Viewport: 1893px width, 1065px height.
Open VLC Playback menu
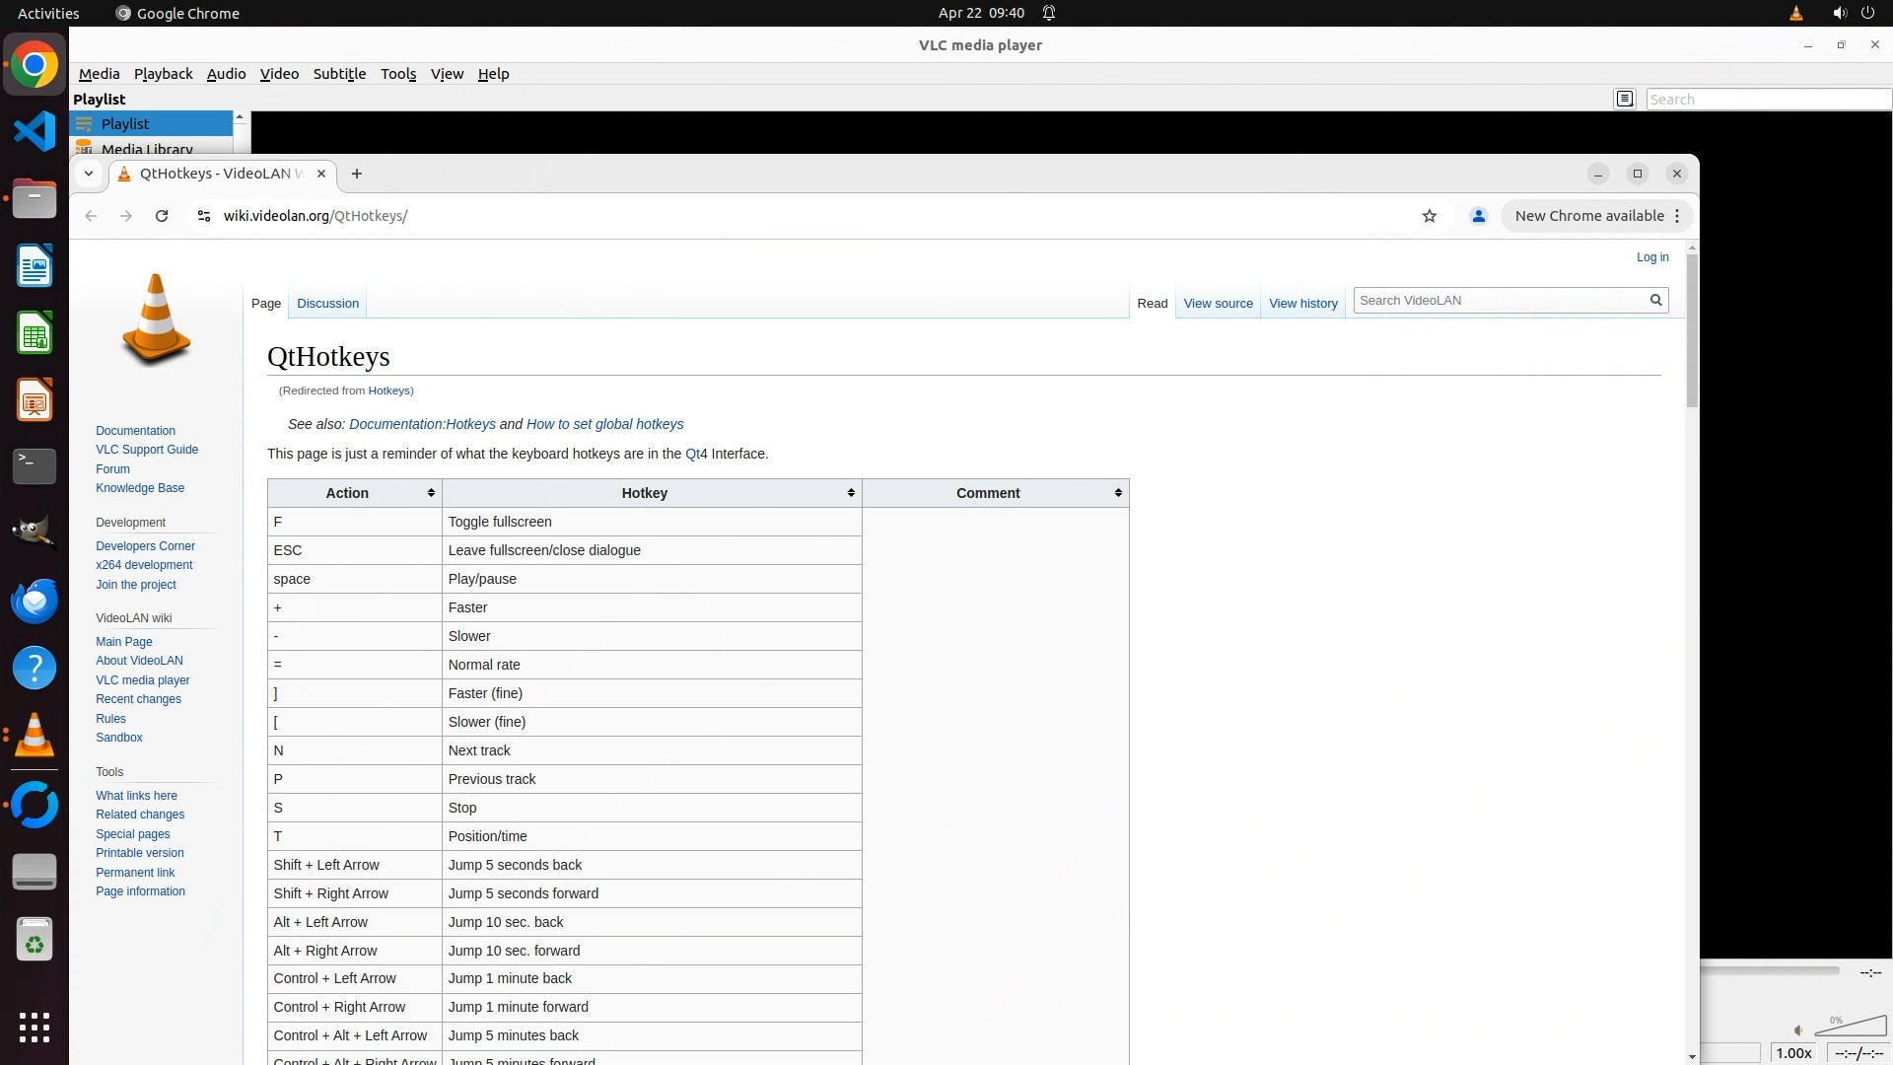pyautogui.click(x=163, y=74)
